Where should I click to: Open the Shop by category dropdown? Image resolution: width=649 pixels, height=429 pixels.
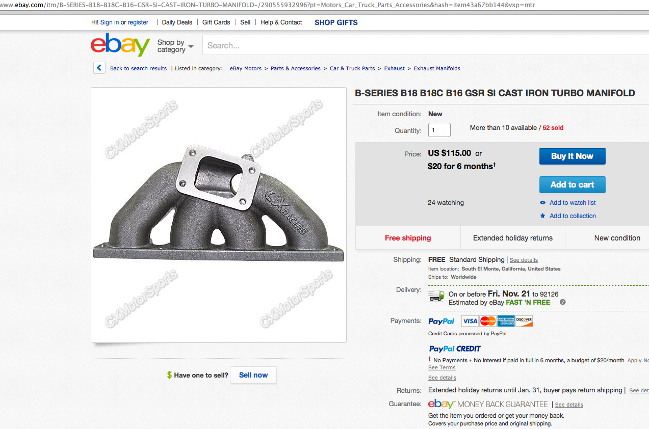175,46
